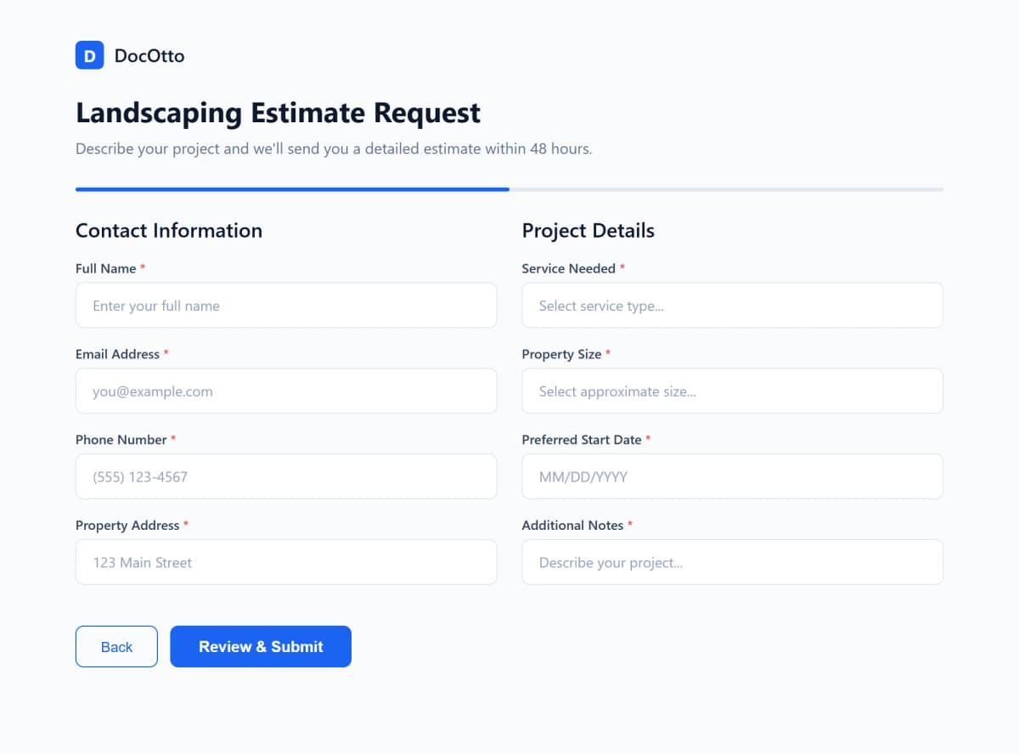Image resolution: width=1019 pixels, height=754 pixels.
Task: Click the Contact Information section heading
Action: 168,230
